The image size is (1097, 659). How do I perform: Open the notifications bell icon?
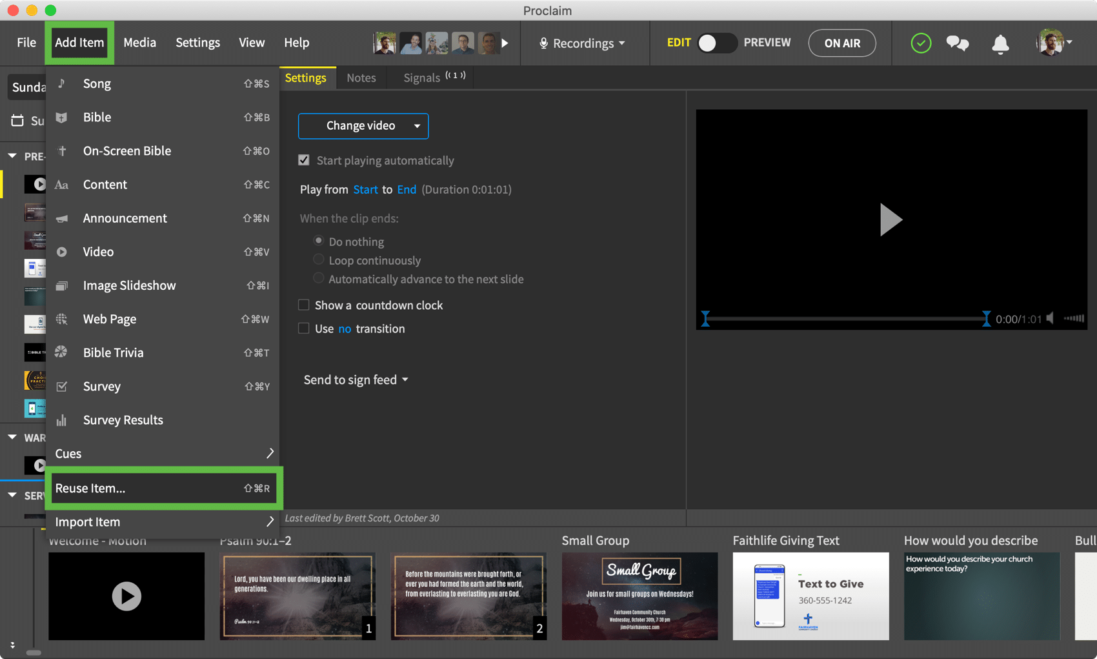1000,44
